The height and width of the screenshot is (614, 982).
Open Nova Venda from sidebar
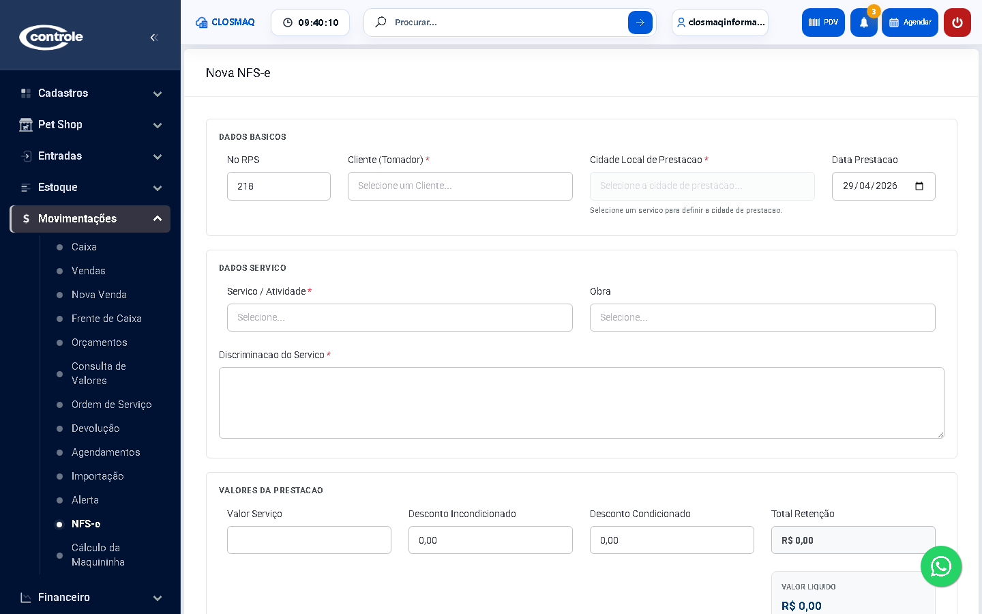(99, 295)
